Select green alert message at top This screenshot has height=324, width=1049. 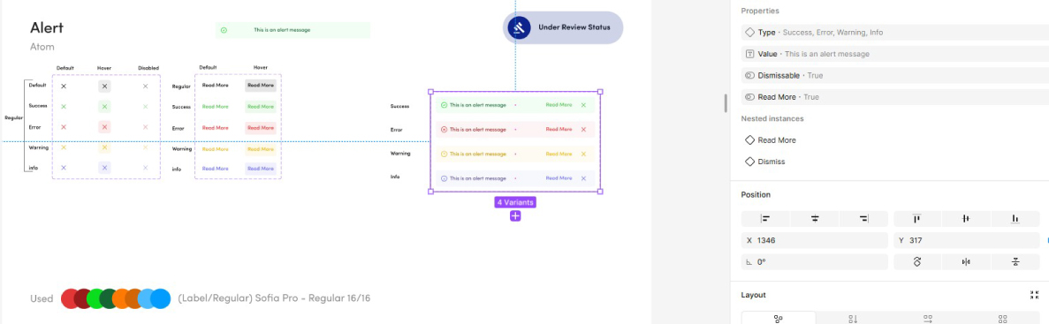coord(293,30)
